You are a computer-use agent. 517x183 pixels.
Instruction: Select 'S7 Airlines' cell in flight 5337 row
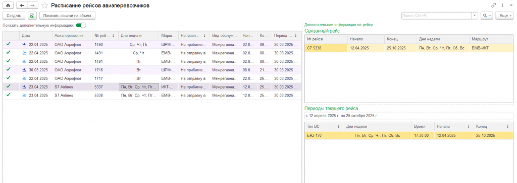pos(72,87)
